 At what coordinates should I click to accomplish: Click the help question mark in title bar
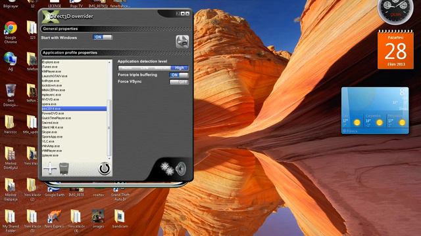coord(178,14)
